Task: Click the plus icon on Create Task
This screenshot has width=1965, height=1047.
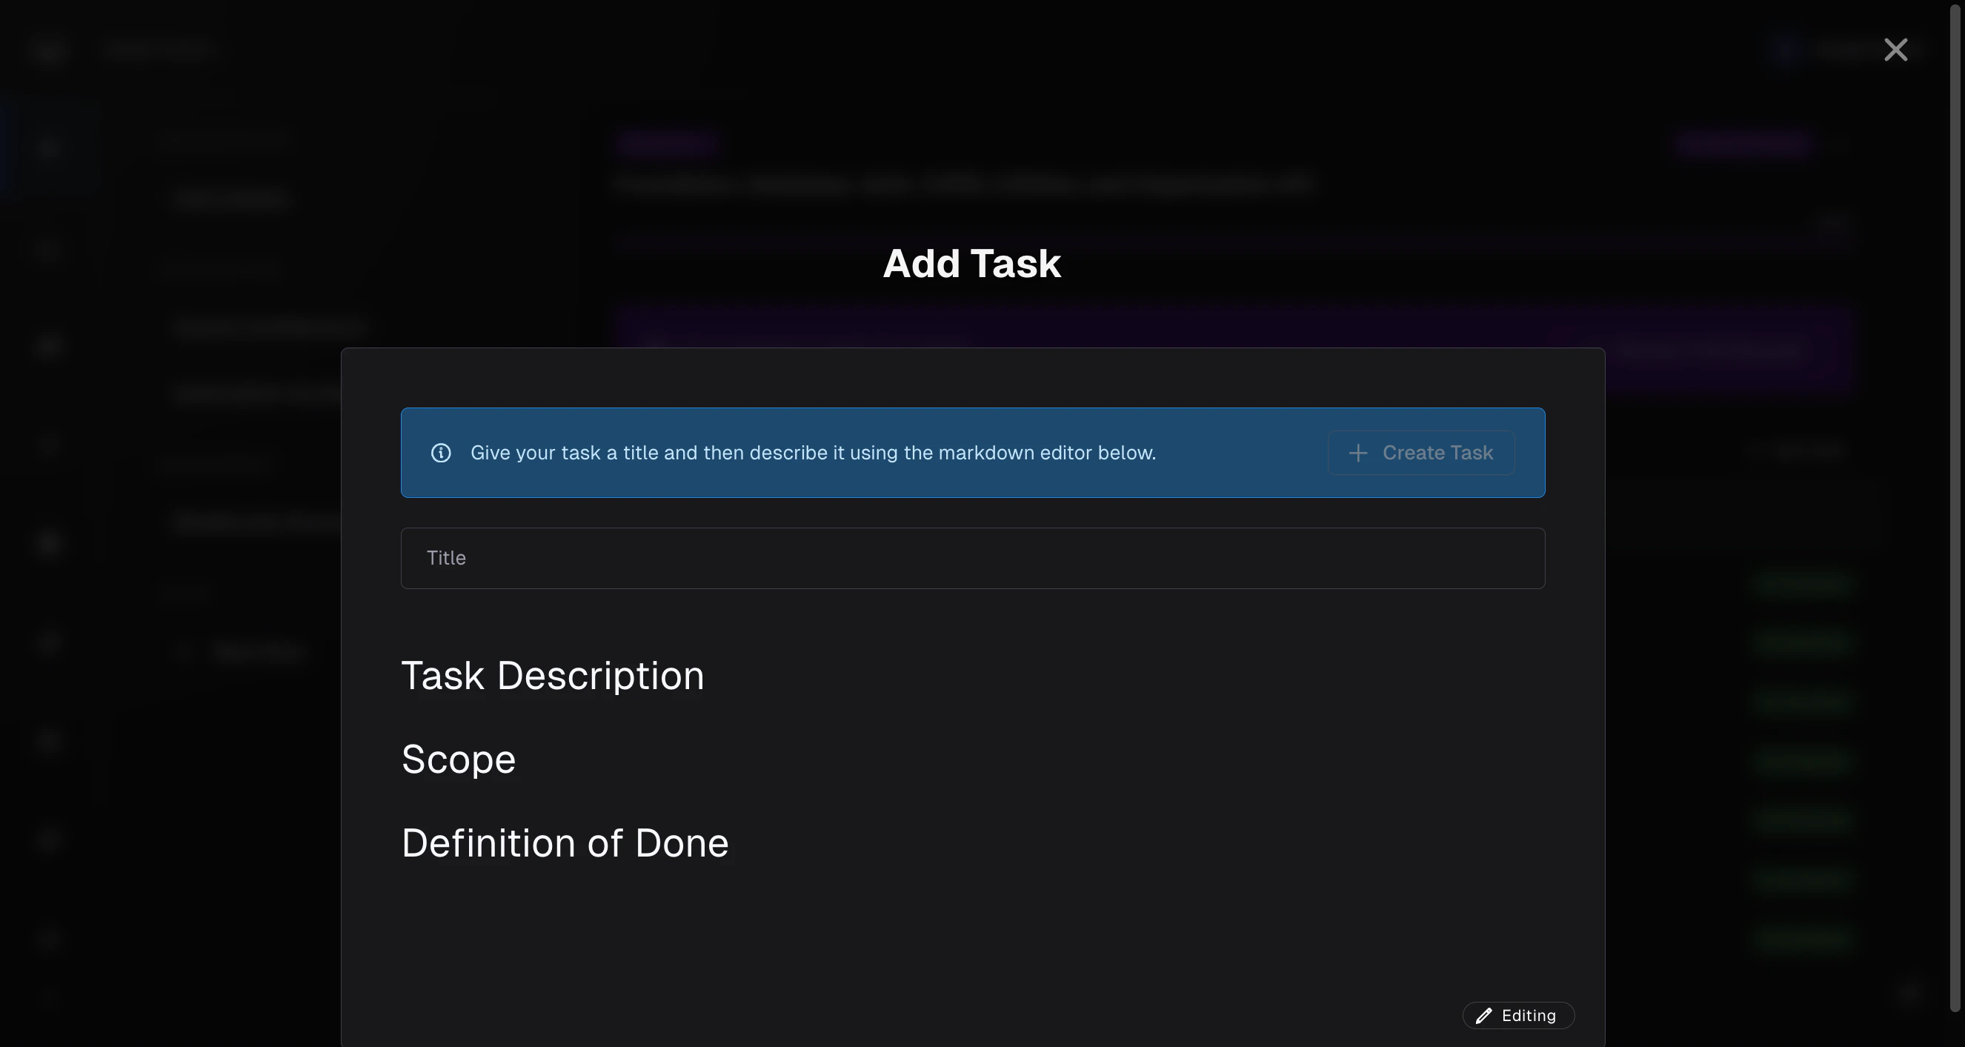Action: tap(1358, 453)
